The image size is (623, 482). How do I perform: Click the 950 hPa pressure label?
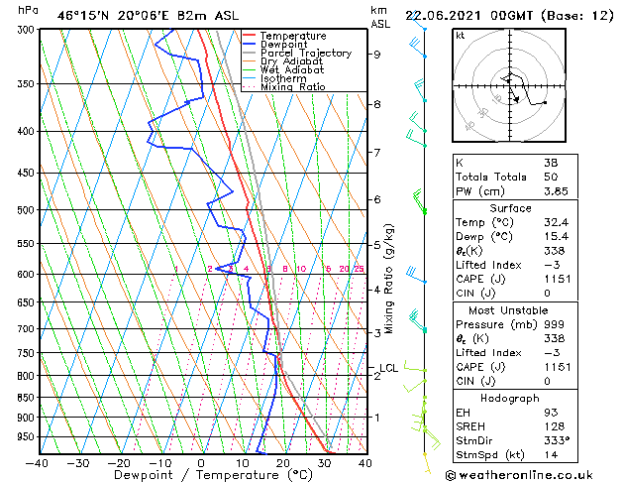[x=28, y=437]
